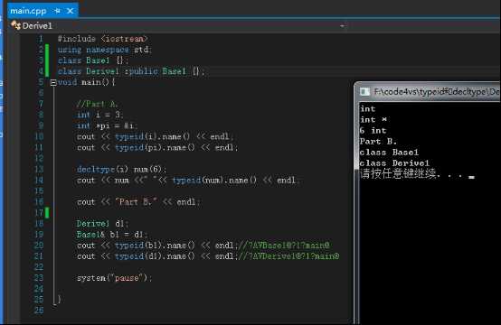Image resolution: width=501 pixels, height=325 pixels.
Task: Click the "int i = 3;" line
Action: (99, 115)
